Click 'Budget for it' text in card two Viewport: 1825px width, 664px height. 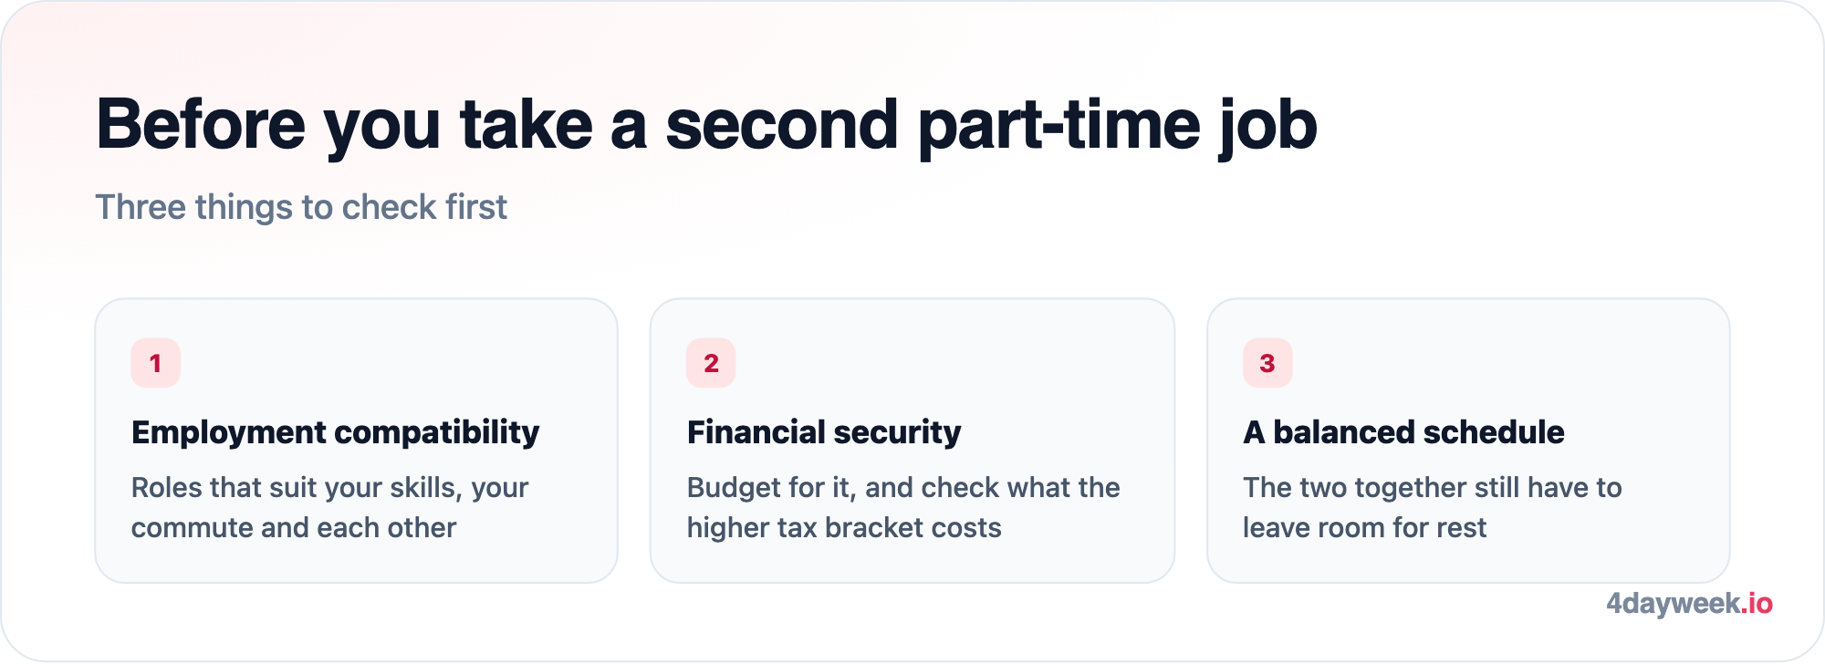(769, 488)
